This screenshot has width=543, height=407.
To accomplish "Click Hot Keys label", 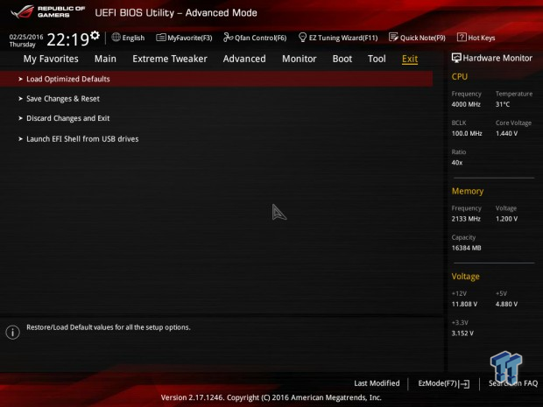I will 482,38.
